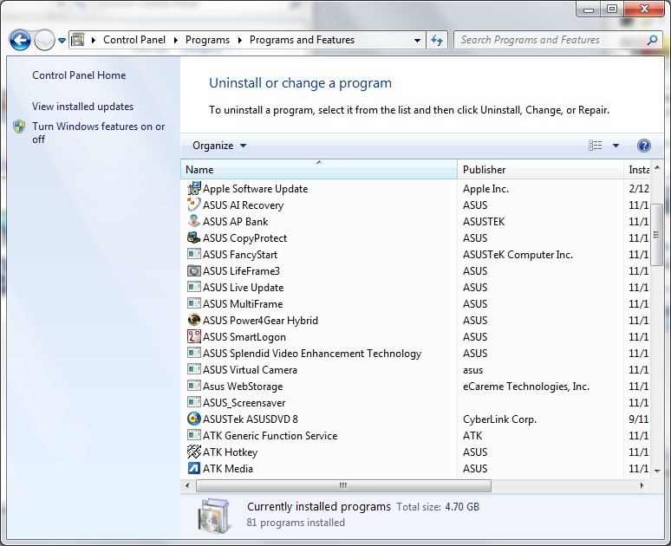Click the ASUS AI Recovery icon
This screenshot has width=671, height=546.
pyautogui.click(x=194, y=205)
